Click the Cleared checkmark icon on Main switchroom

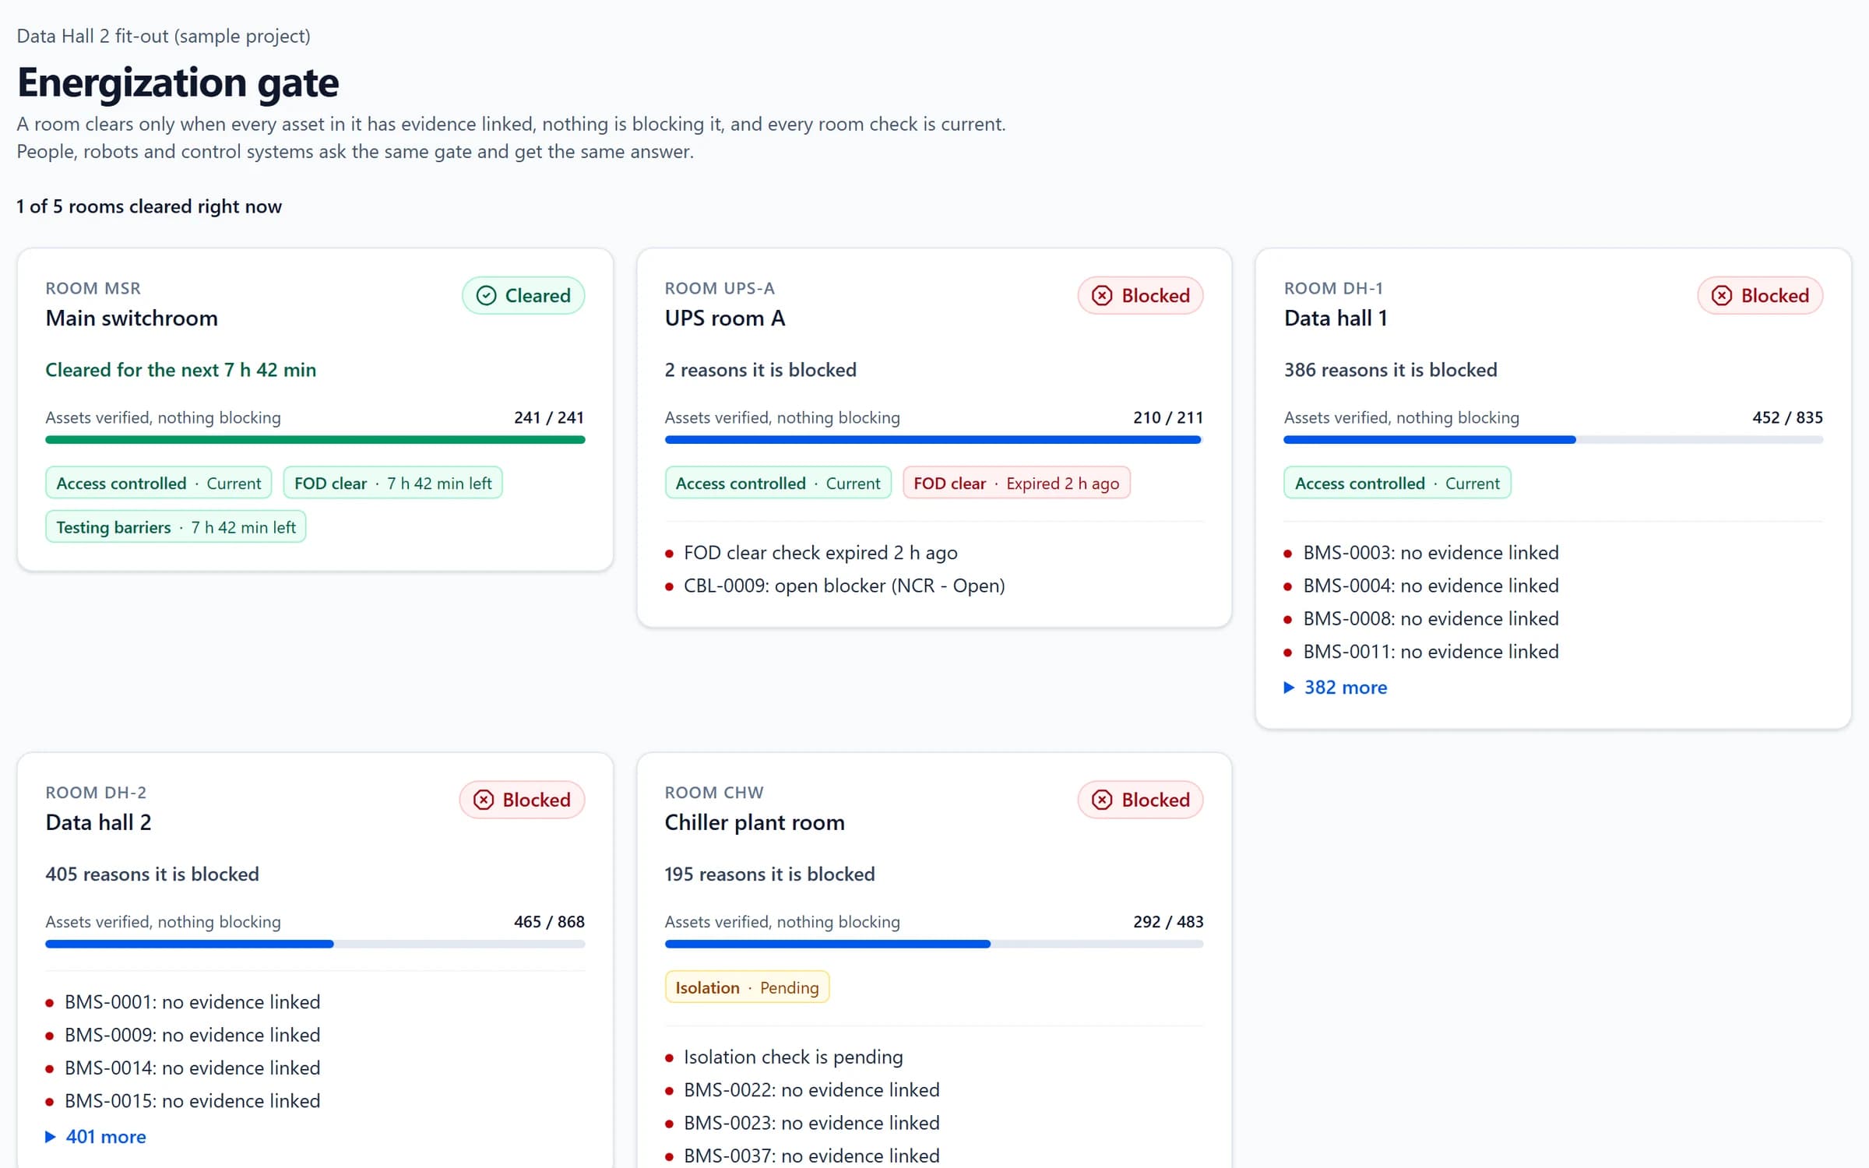[486, 296]
